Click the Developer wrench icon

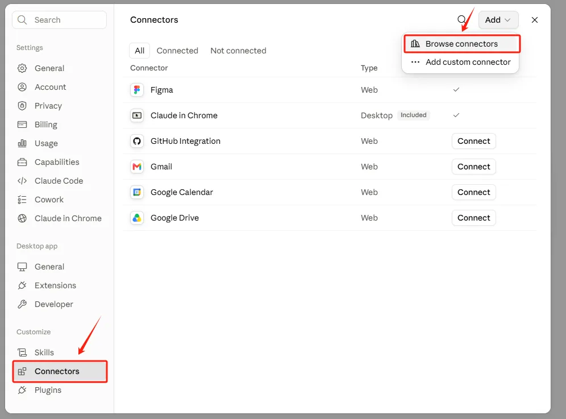[x=22, y=305]
